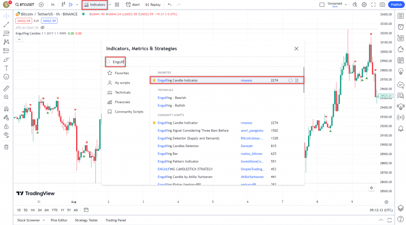This screenshot has width=406, height=225.
Task: Open the watchlist panel icon
Action: (400, 16)
